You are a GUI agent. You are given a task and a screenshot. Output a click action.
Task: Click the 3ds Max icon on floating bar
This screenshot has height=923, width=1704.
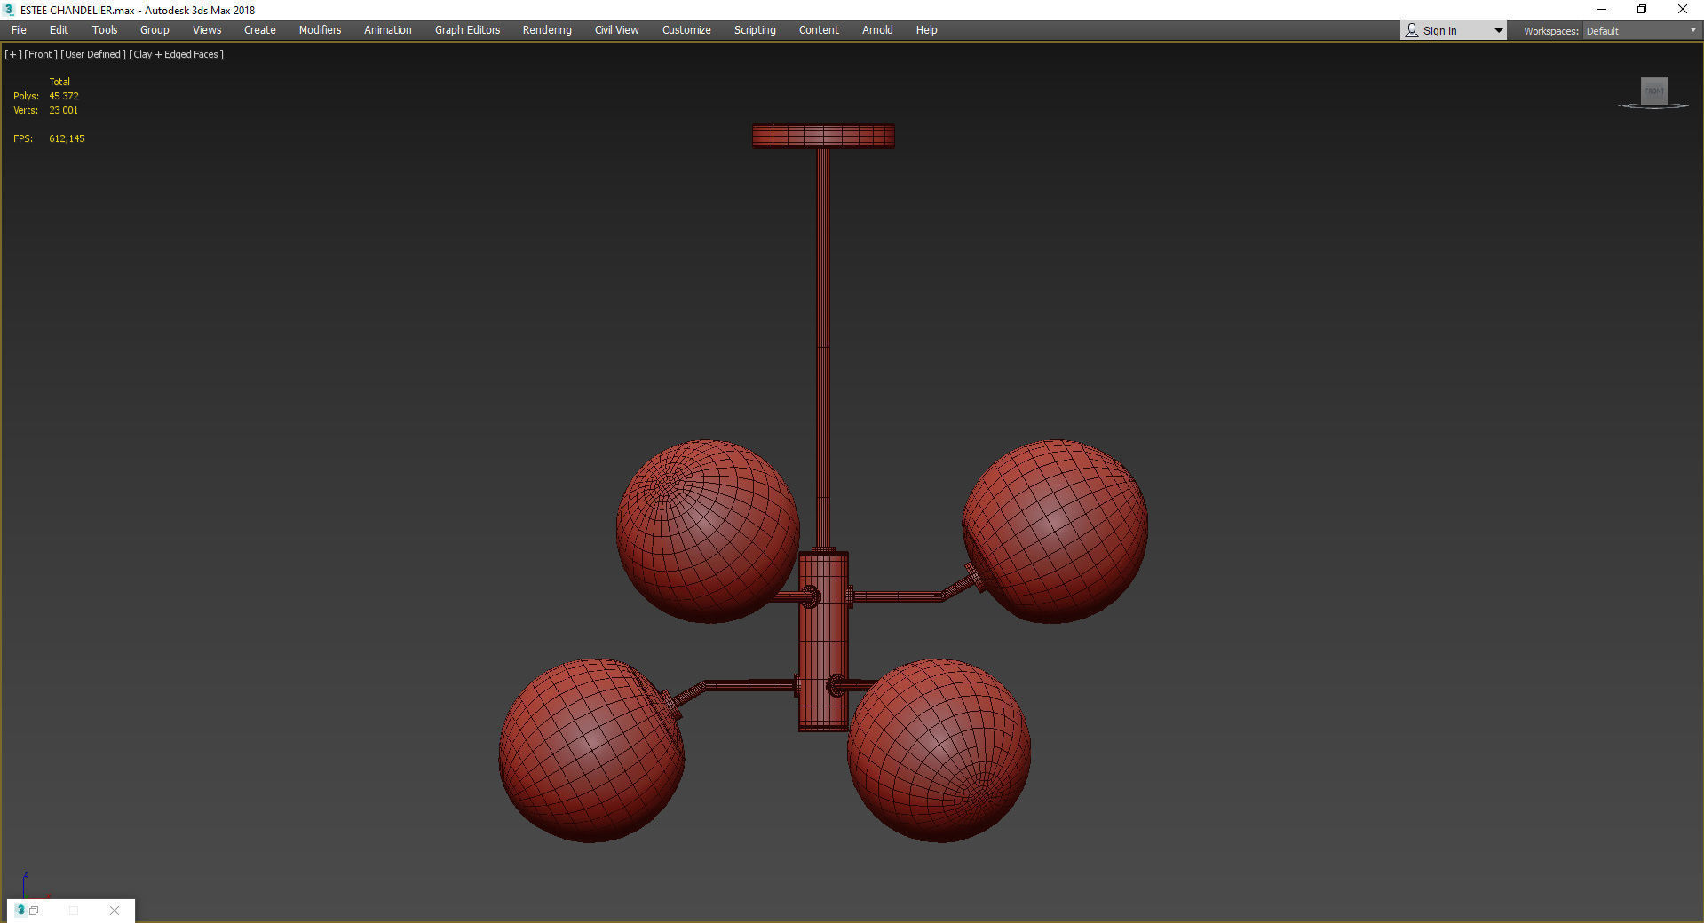pos(20,910)
